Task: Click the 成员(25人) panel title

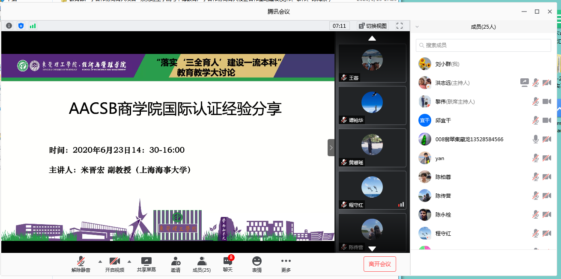Action: [483, 27]
